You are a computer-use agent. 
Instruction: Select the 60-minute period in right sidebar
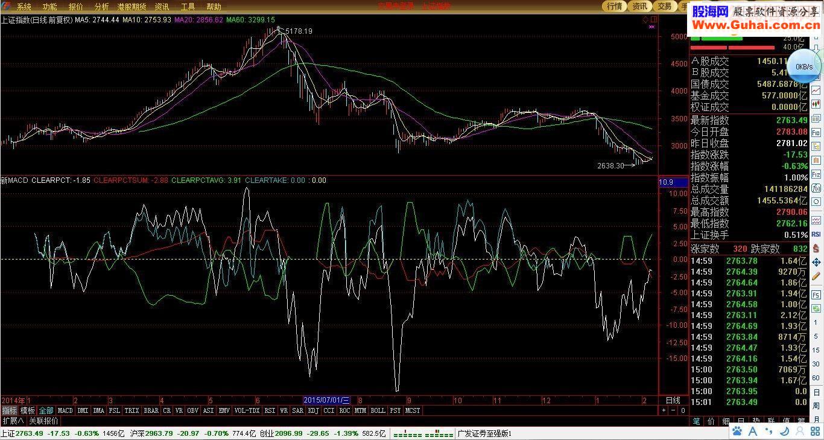click(x=816, y=378)
